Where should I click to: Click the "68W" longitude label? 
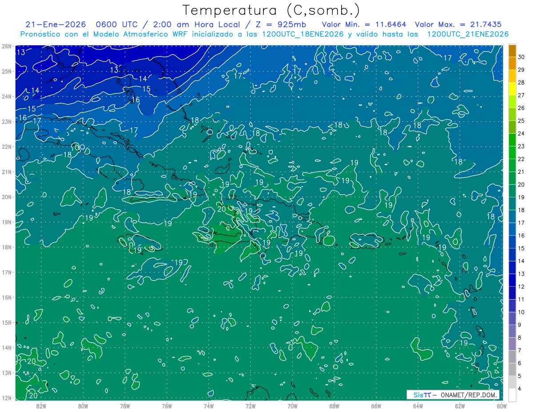[334, 406]
